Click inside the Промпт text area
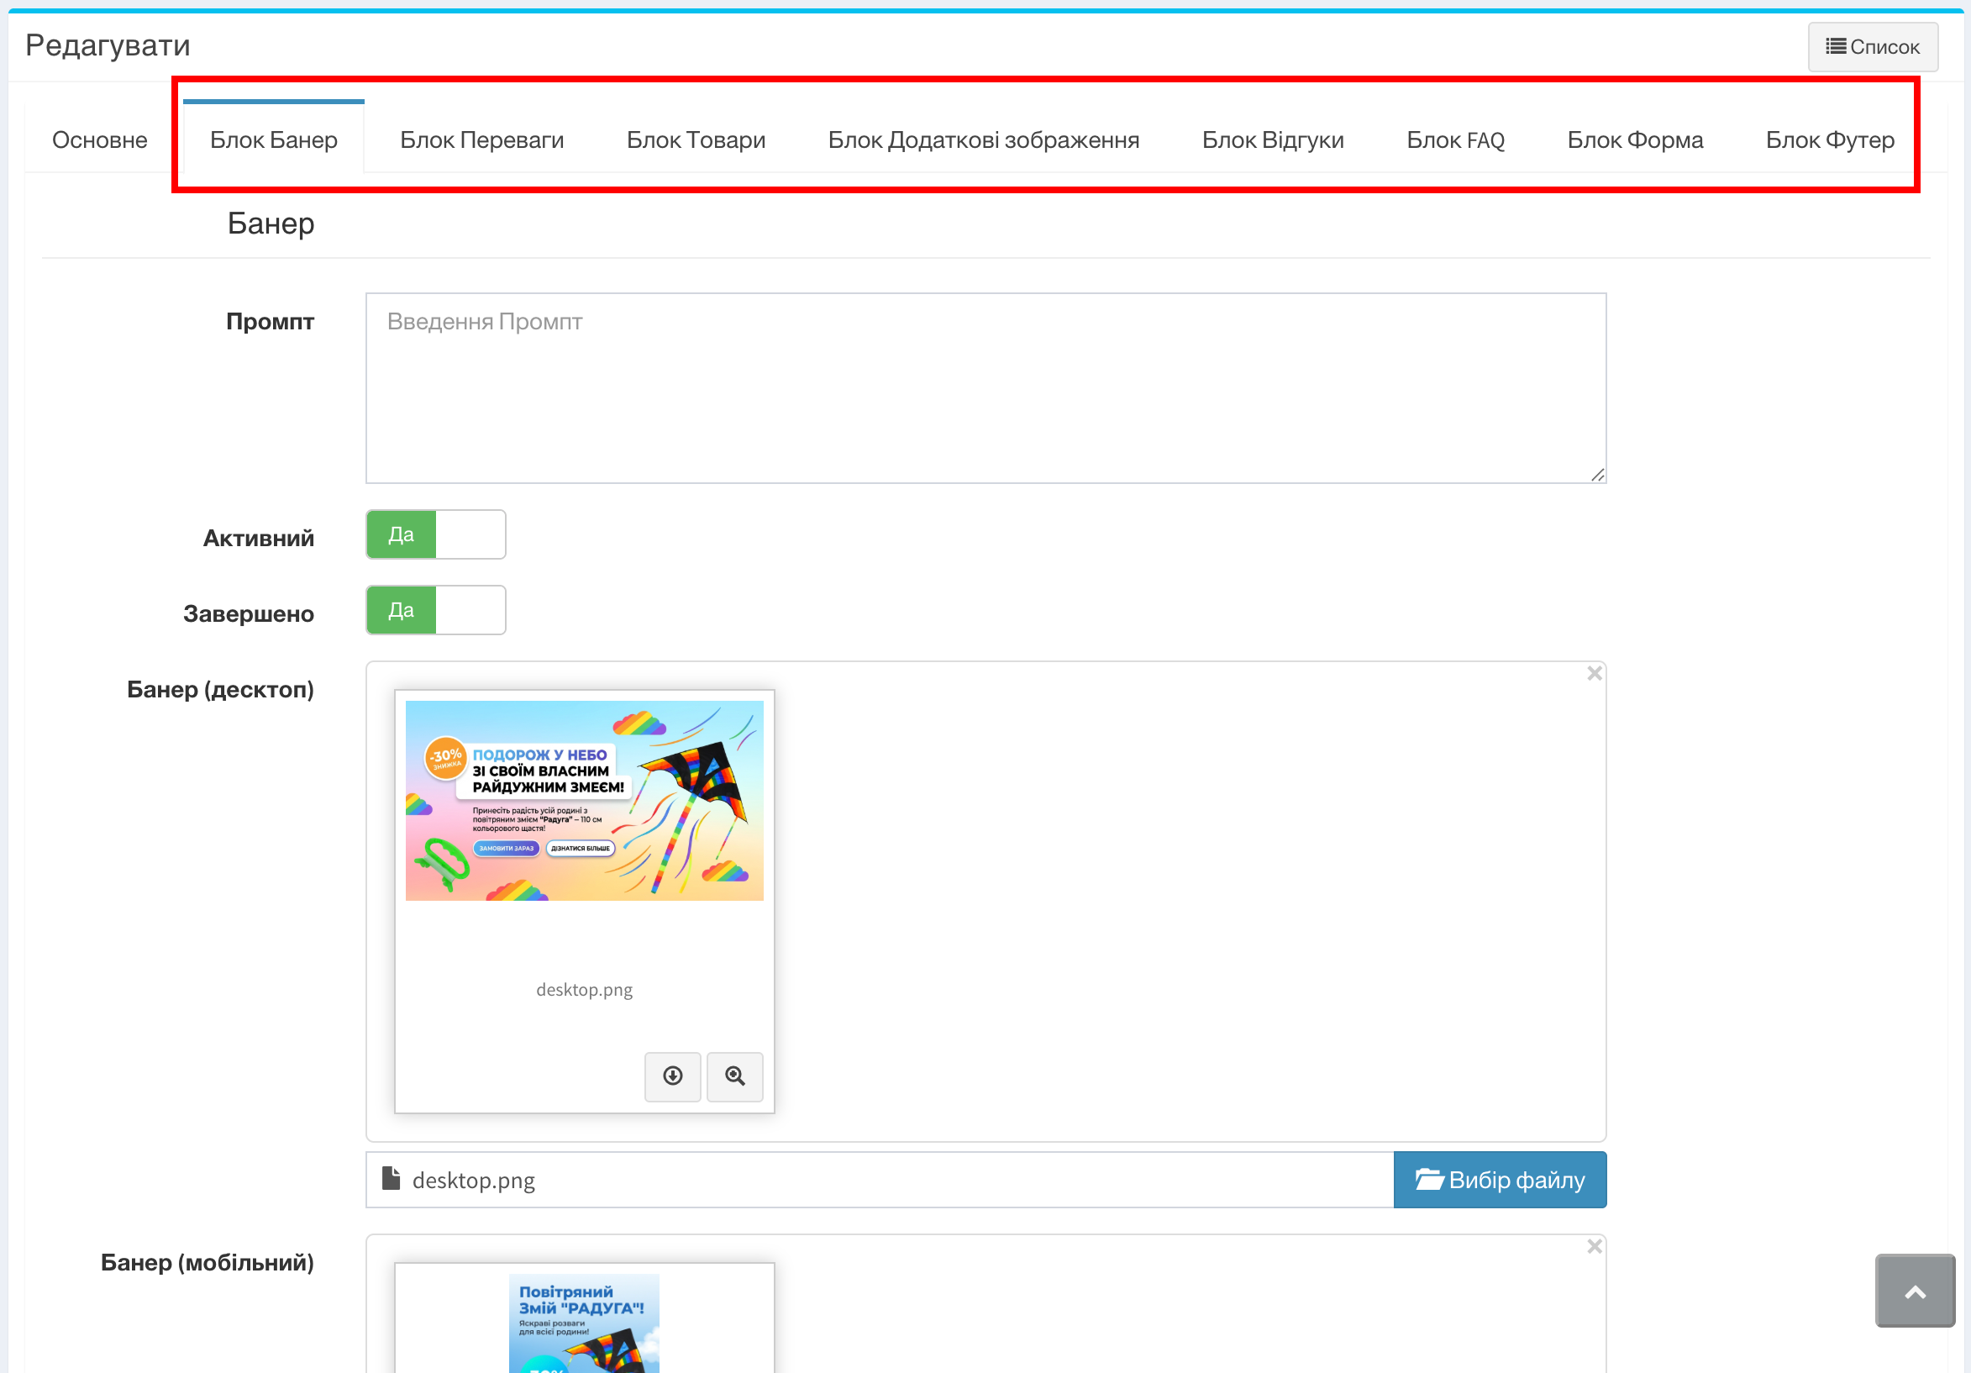Image resolution: width=1971 pixels, height=1373 pixels. tap(985, 388)
